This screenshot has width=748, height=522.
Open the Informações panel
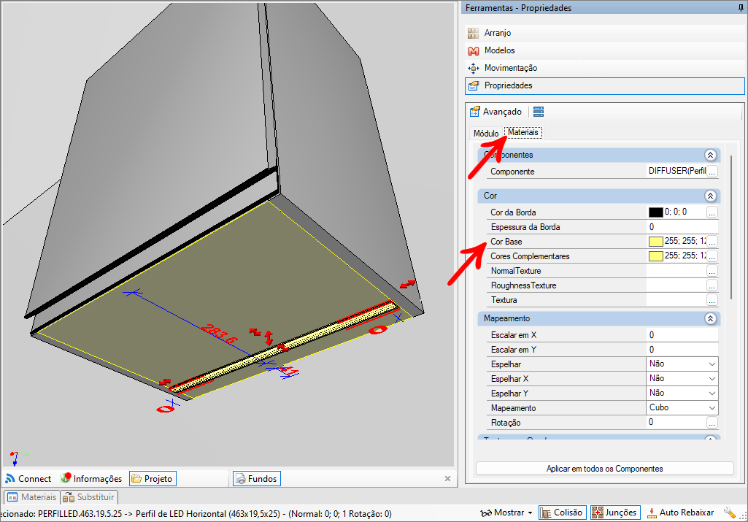pos(91,479)
